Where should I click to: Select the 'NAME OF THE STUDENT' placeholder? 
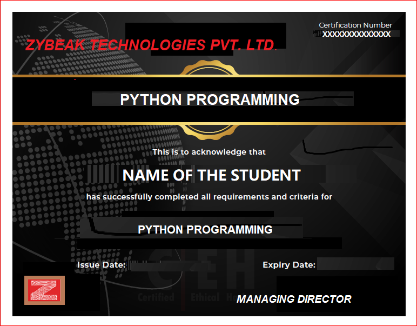[x=211, y=175]
